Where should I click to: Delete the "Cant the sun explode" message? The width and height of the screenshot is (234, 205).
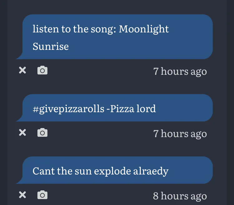point(22,195)
